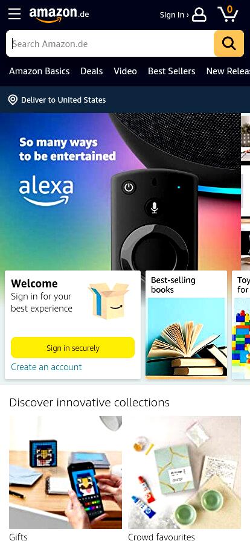Open Best Sellers navigation item
Image resolution: width=250 pixels, height=541 pixels.
[x=171, y=71]
